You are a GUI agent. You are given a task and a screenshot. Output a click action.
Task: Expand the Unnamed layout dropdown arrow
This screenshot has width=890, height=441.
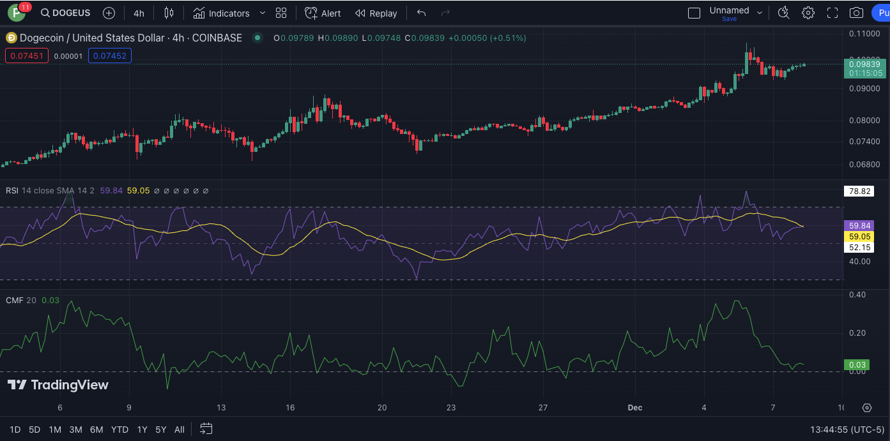(x=760, y=12)
